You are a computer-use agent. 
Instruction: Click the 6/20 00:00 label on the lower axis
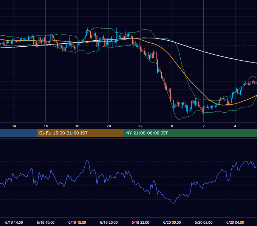172,222
